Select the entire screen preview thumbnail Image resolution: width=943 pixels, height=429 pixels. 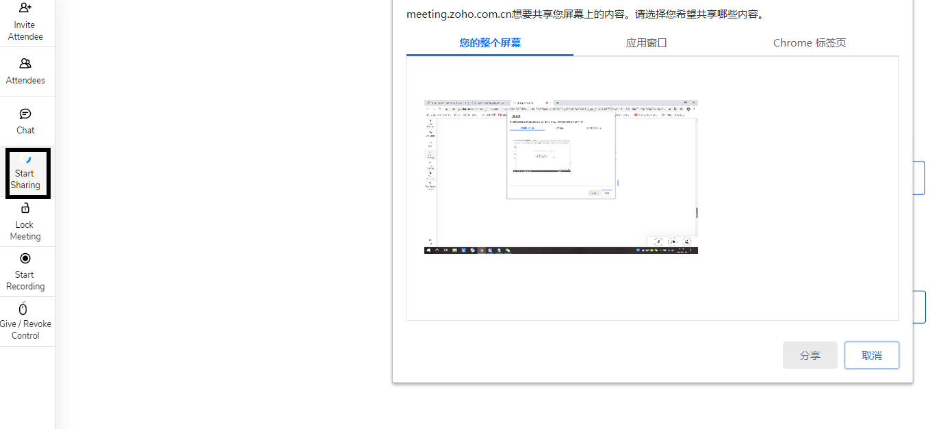tap(560, 177)
